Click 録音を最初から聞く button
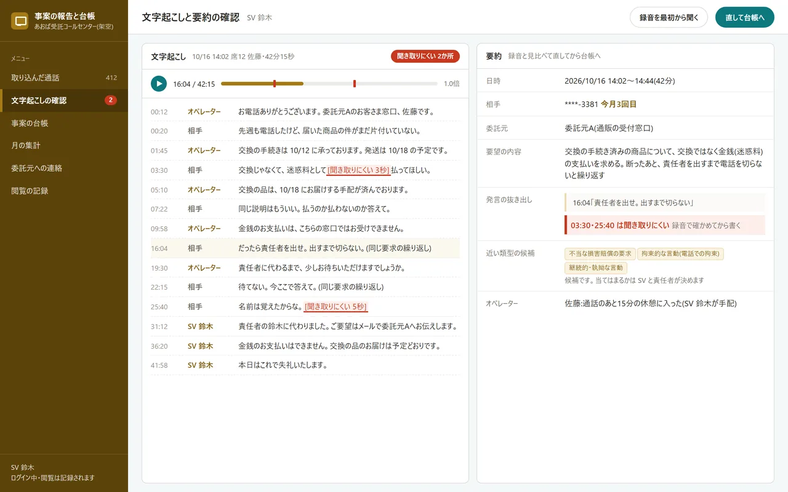 coord(669,17)
